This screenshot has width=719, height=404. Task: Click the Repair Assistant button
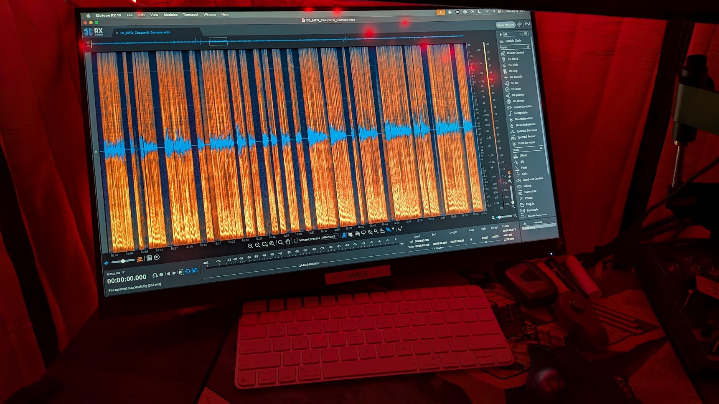(505, 25)
